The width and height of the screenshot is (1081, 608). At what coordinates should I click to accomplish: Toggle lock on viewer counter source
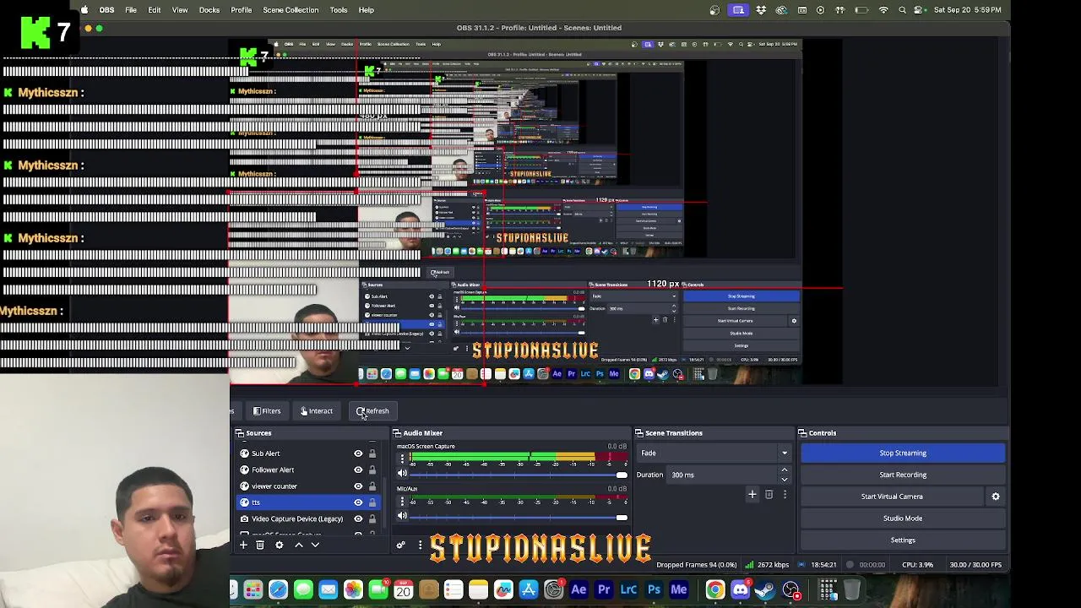coord(372,486)
